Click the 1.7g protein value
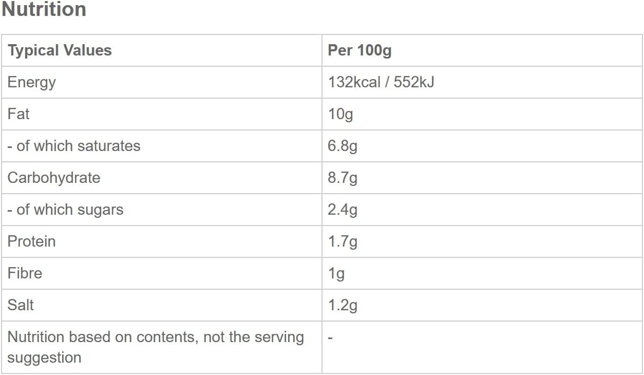 (x=343, y=242)
